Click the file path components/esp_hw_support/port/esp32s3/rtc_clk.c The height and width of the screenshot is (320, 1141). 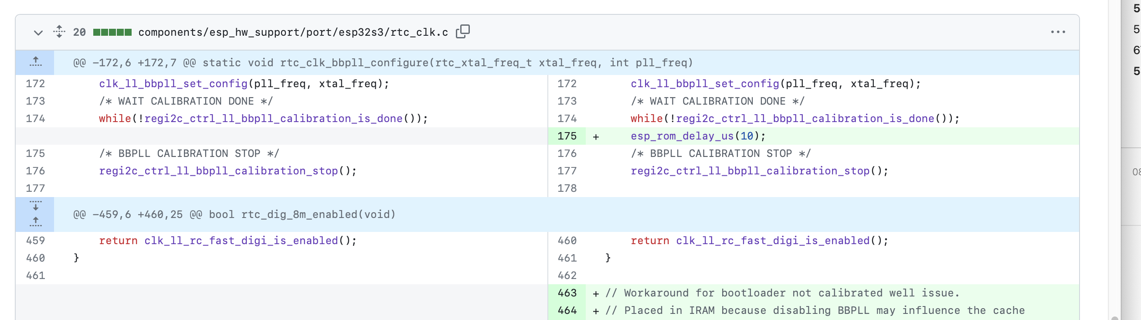pyautogui.click(x=293, y=32)
